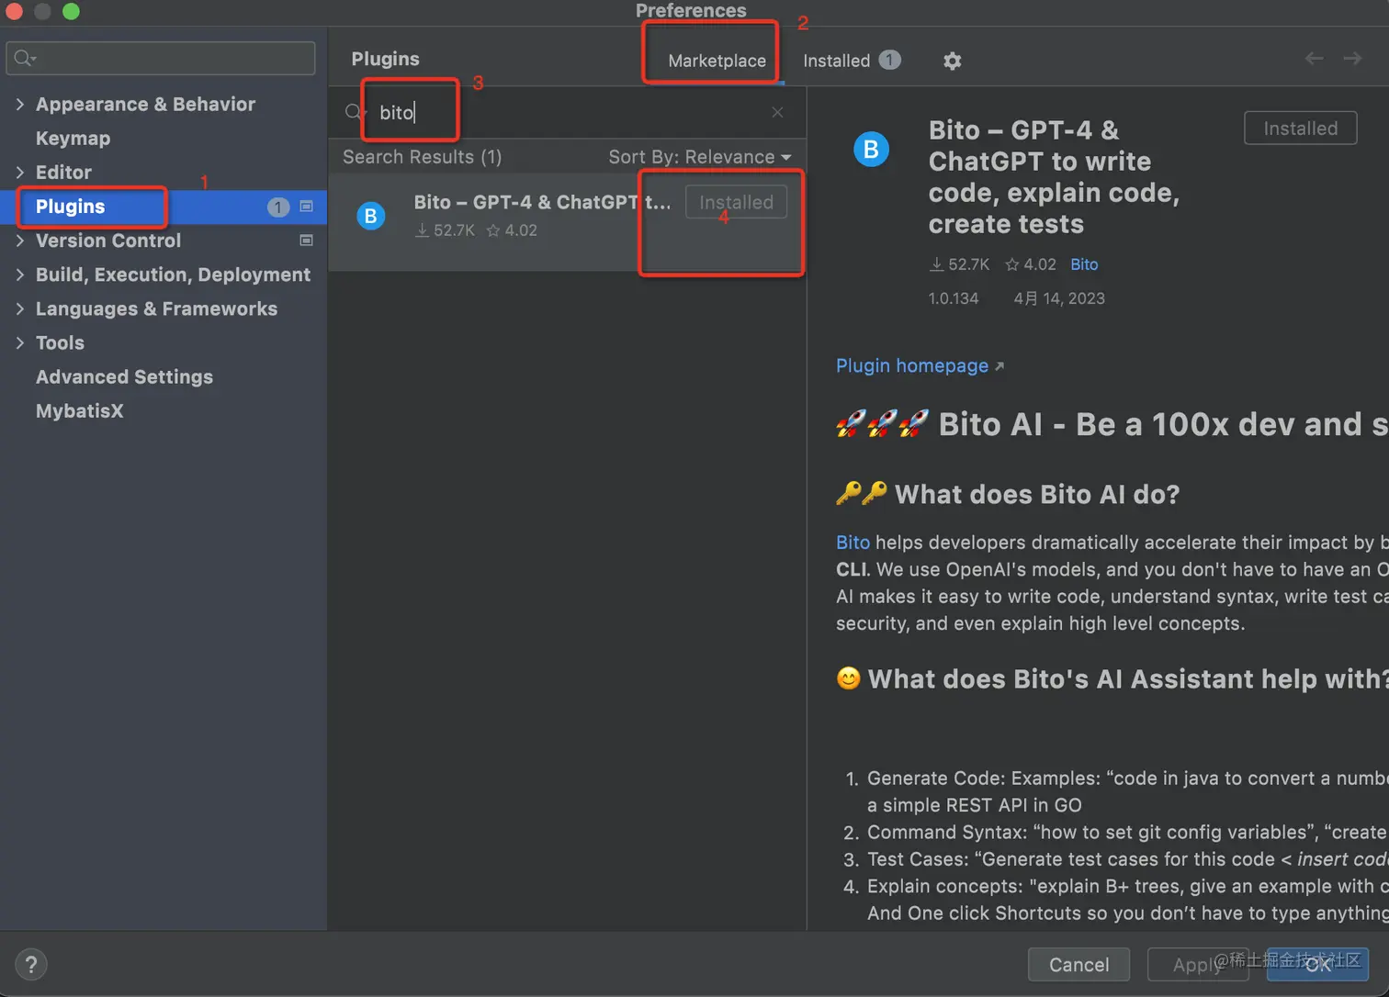Click the Bito link in description text
This screenshot has height=997, width=1389.
pyautogui.click(x=853, y=543)
